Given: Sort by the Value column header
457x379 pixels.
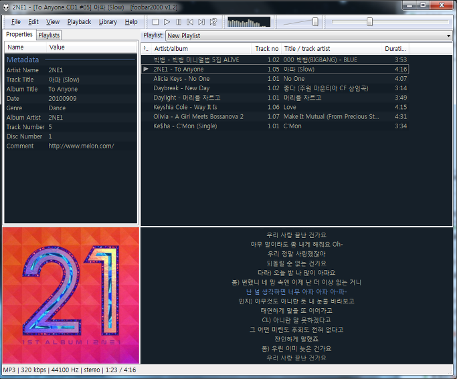Looking at the screenshot, I should (92, 47).
